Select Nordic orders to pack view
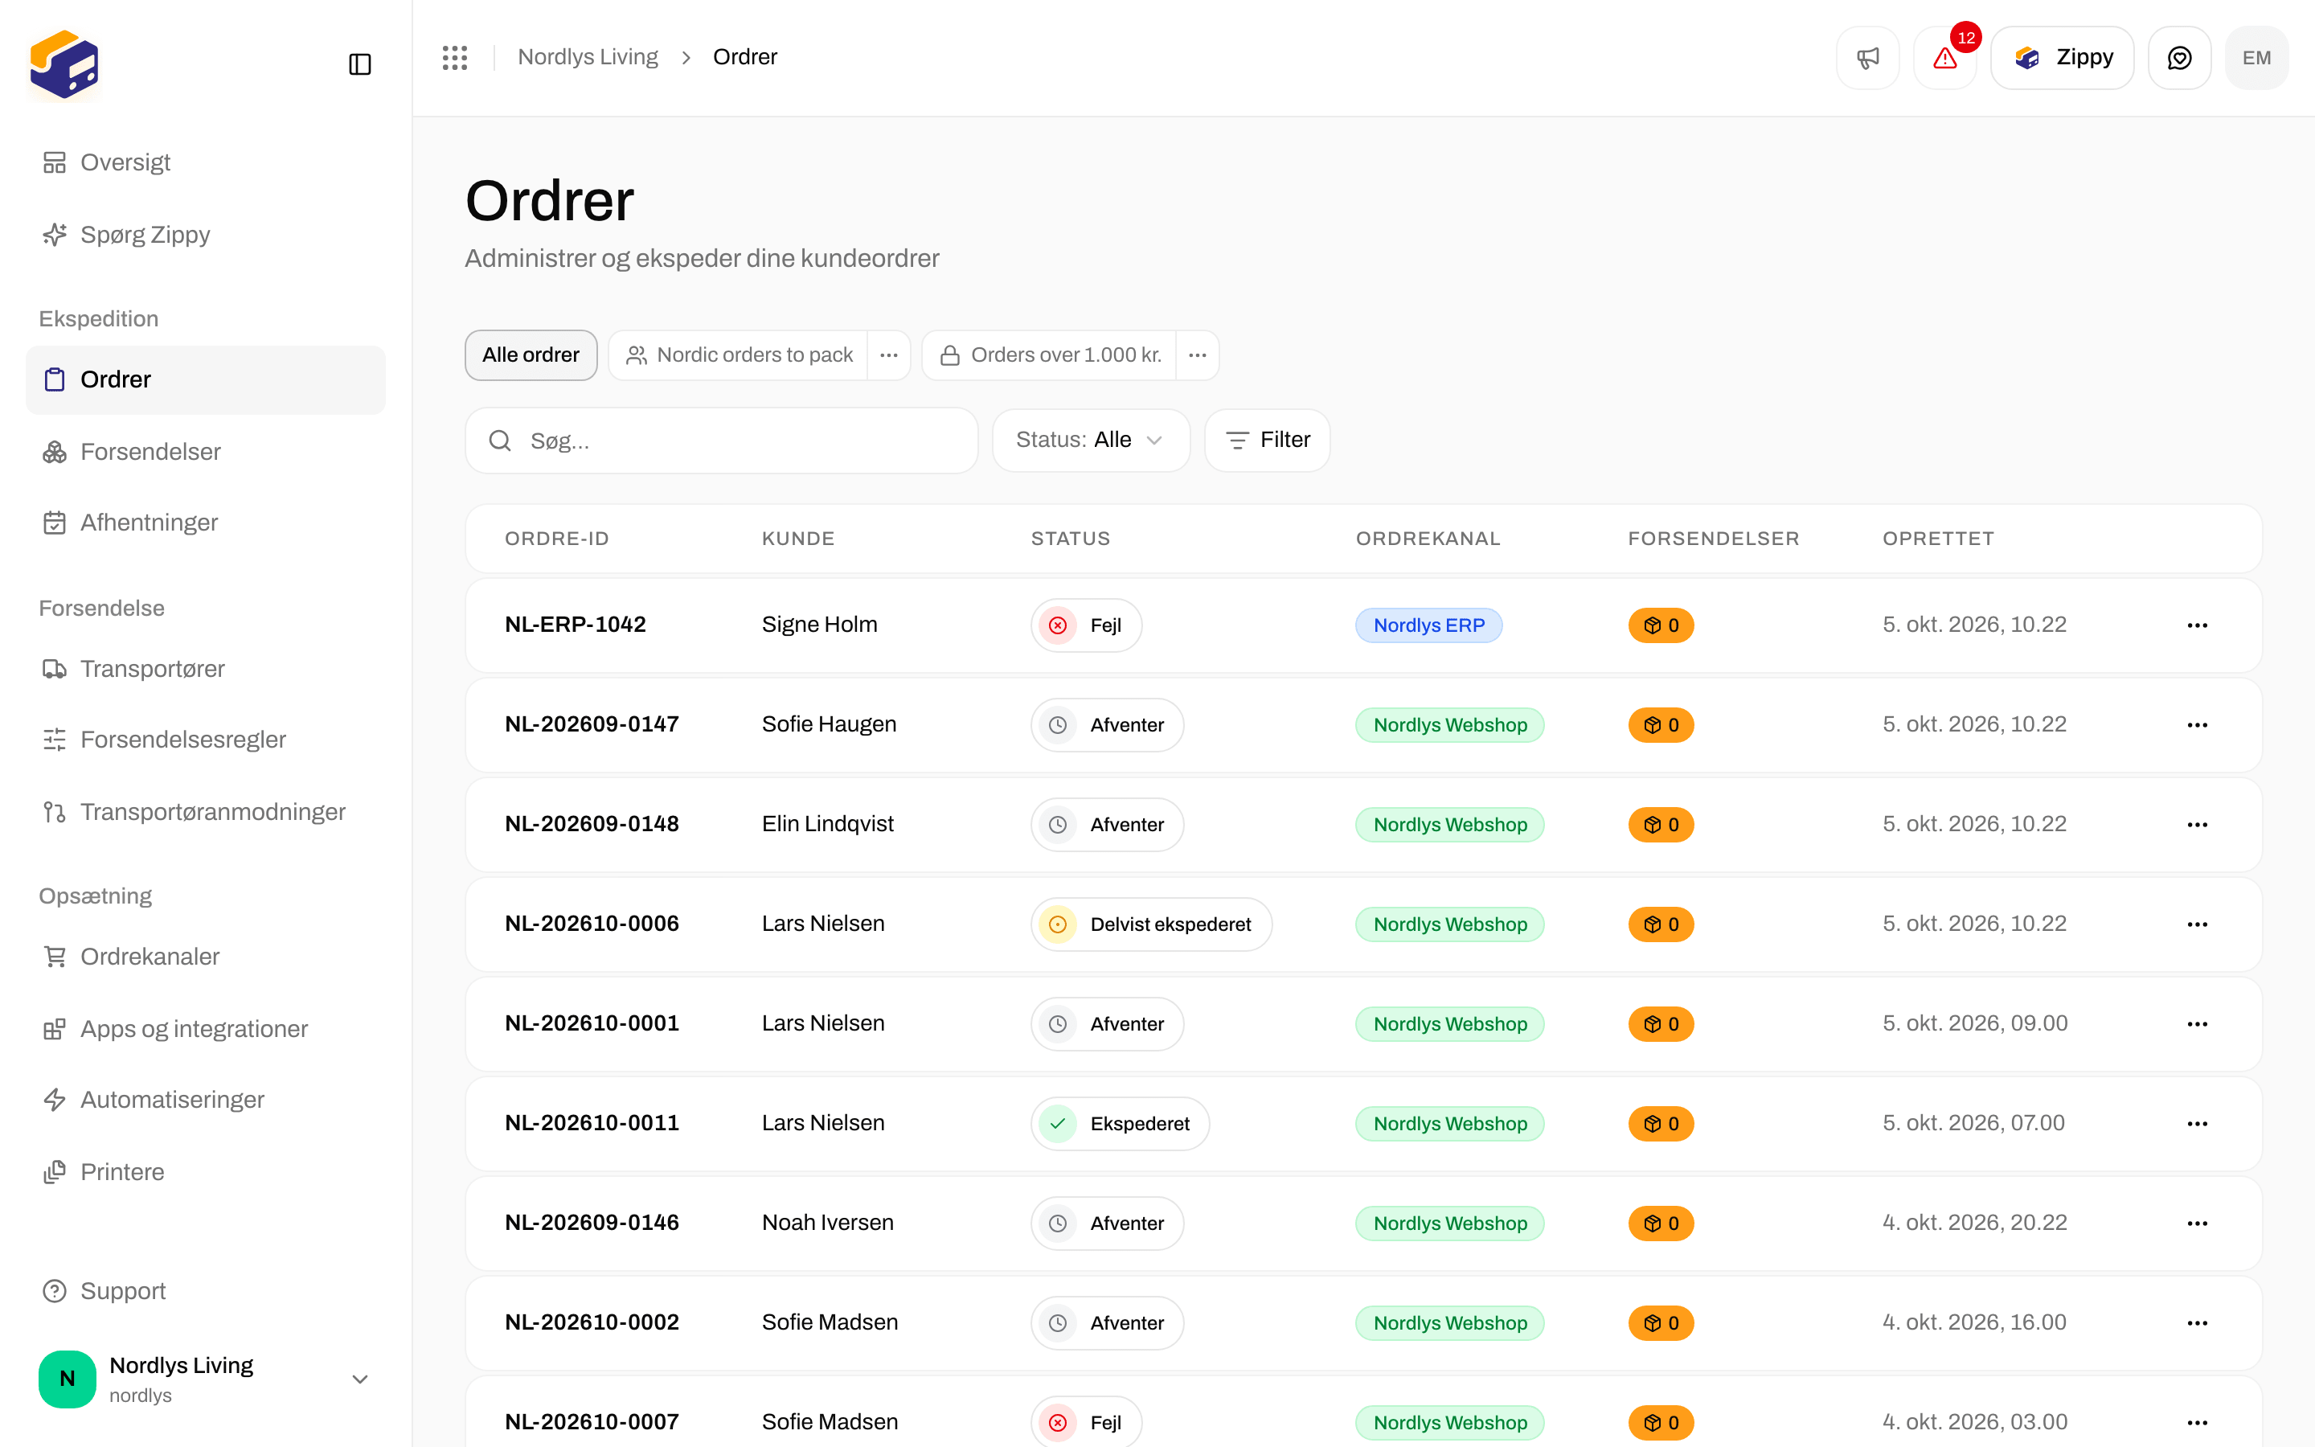2315x1447 pixels. pyautogui.click(x=739, y=355)
